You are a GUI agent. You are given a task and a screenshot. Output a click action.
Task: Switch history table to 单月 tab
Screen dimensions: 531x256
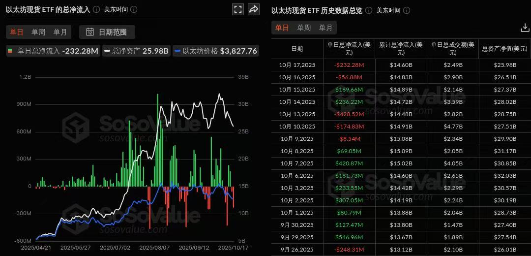[x=325, y=28]
